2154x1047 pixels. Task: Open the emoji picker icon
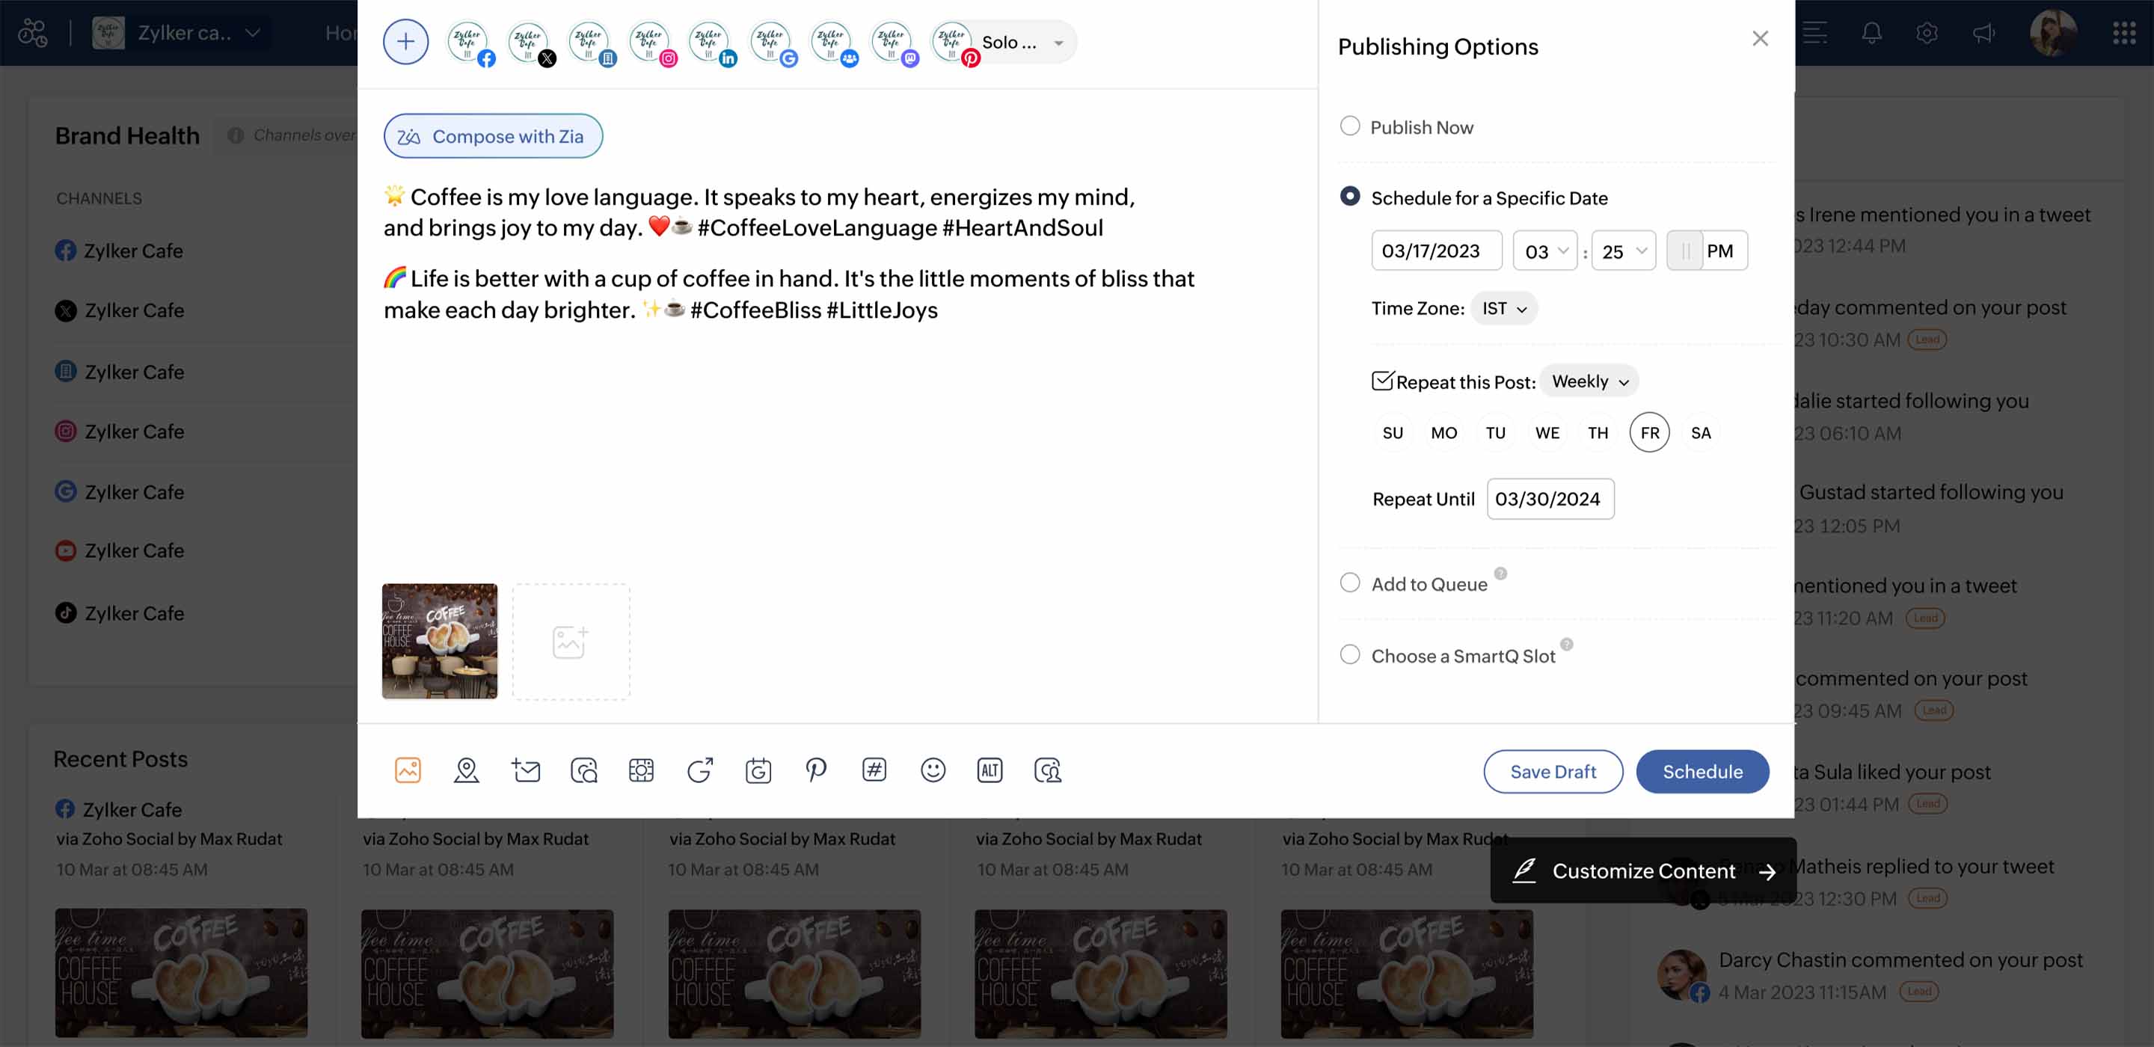(933, 770)
